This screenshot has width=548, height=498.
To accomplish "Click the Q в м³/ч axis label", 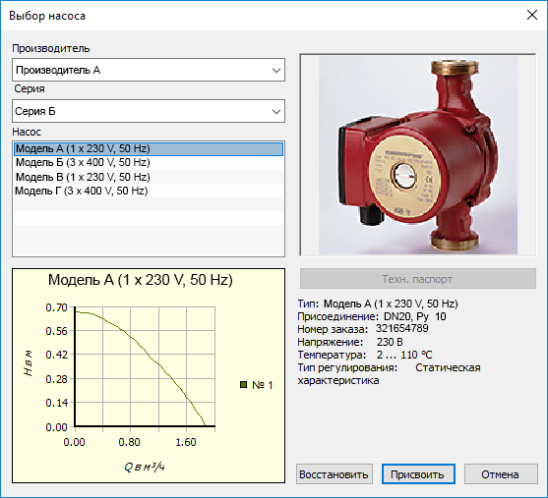I will point(145,467).
